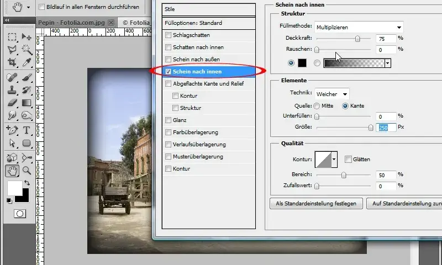Reset default foreground and background colors
The image size is (442, 265).
coord(9,200)
